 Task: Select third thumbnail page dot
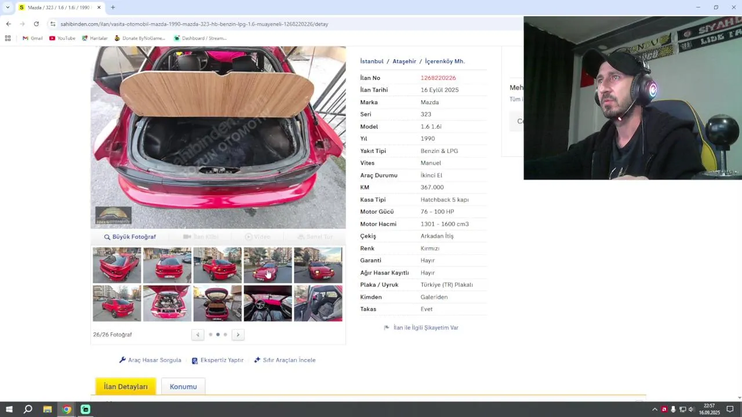[225, 335]
